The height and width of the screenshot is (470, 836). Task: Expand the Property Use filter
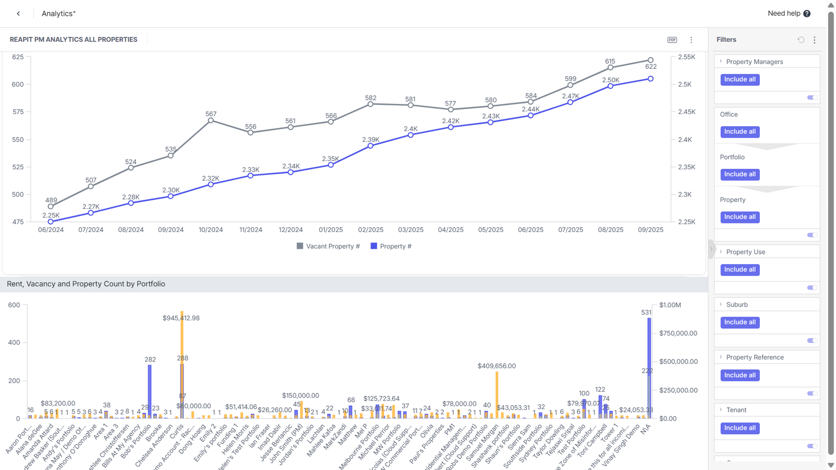[721, 252]
